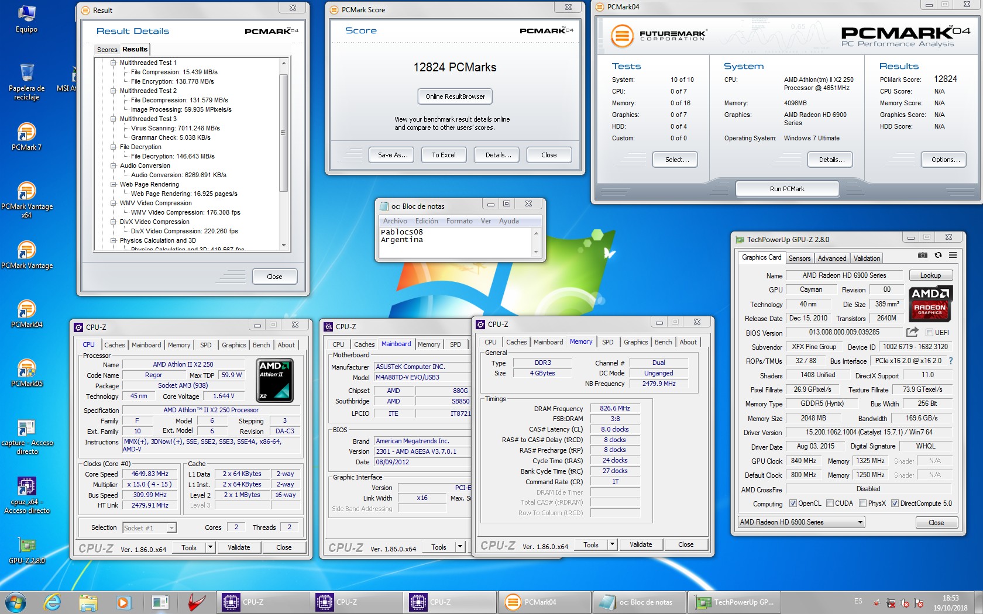Click Validate in the CPU-Z Memory window

pyautogui.click(x=641, y=544)
